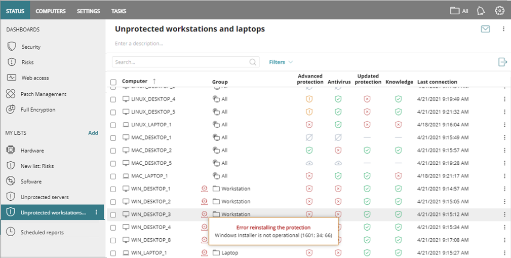511x258 pixels.
Task: Select the WIN_DESKTOP_1 row checkbox
Action: pos(113,189)
